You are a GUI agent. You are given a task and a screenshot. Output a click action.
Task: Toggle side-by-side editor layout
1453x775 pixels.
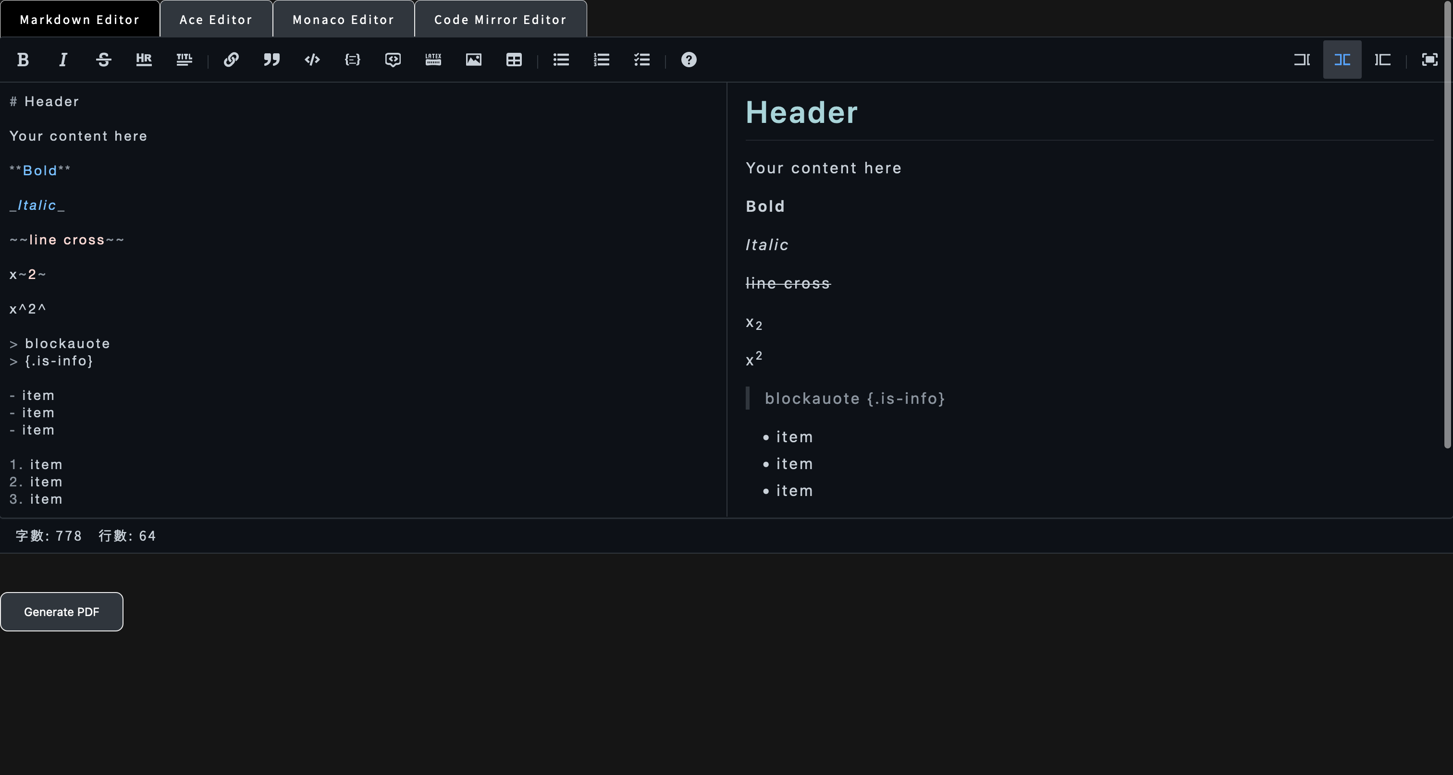[1342, 60]
